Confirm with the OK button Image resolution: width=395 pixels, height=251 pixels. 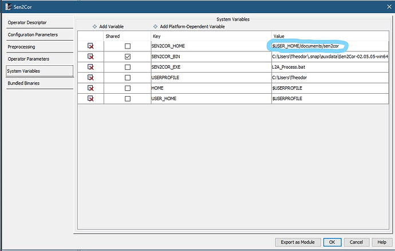coord(332,242)
